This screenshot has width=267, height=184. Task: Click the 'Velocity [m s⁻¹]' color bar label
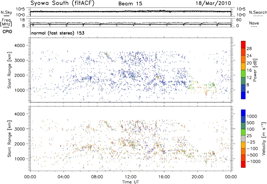point(264,138)
